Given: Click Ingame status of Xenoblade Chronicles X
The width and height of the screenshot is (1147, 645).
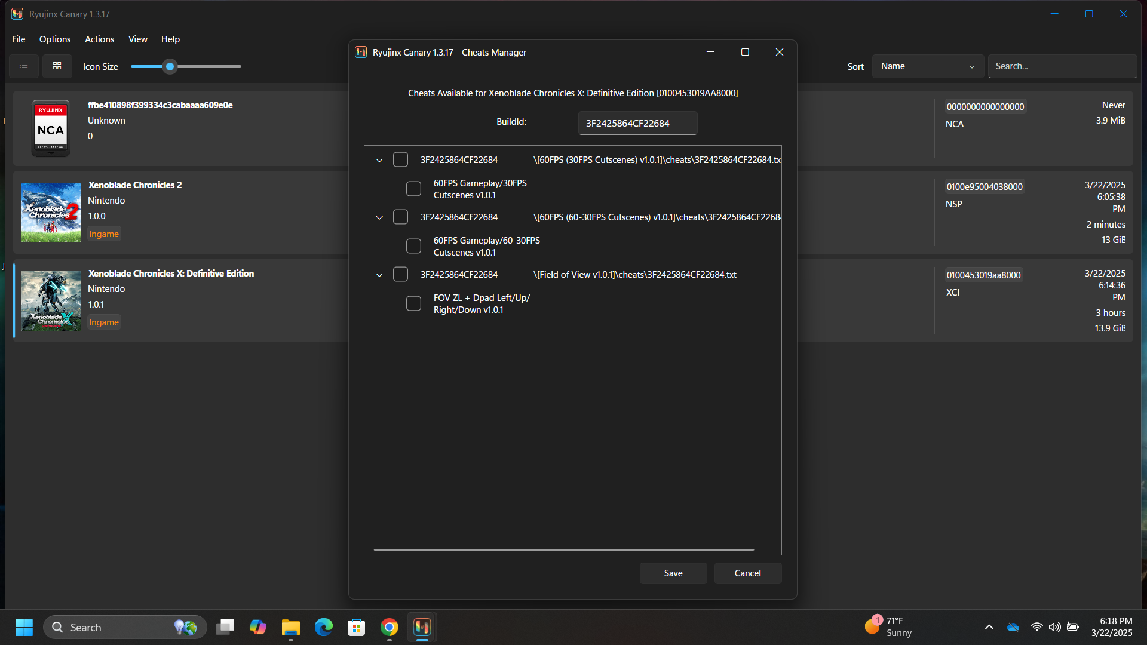Looking at the screenshot, I should coord(104,322).
